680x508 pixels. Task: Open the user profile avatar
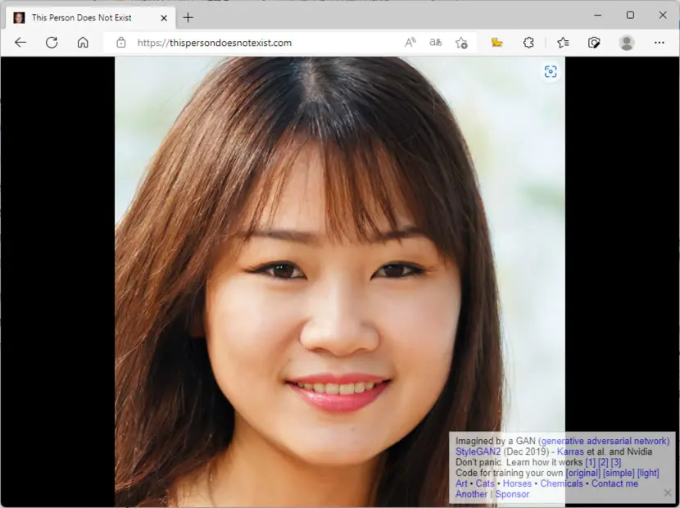627,43
